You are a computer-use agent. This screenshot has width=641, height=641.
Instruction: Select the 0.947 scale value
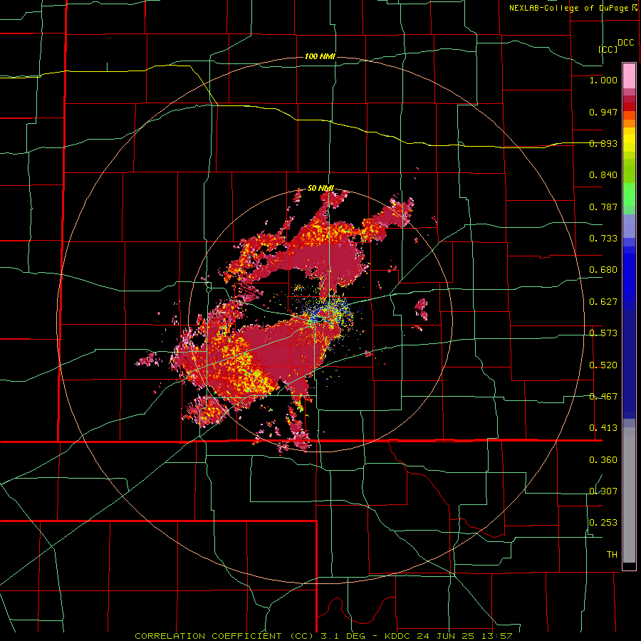coord(603,112)
